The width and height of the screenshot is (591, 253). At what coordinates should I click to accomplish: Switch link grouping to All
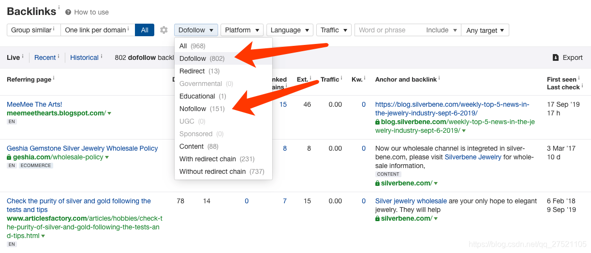145,30
